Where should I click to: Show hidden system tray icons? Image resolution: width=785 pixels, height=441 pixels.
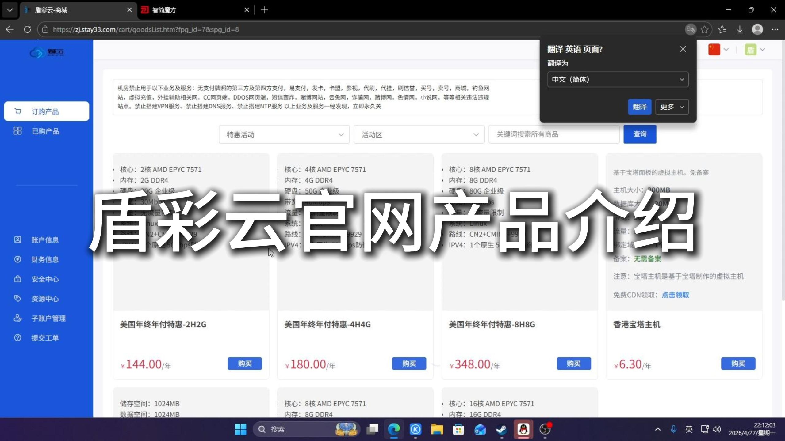coord(658,429)
